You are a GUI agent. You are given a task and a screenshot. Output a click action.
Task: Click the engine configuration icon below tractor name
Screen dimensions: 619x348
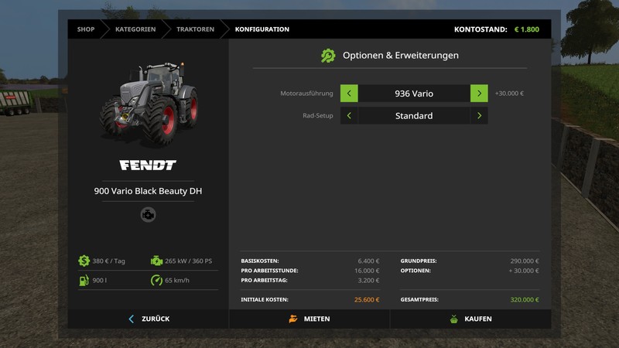click(x=148, y=214)
